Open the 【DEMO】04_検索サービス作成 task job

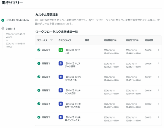[x=73, y=105]
